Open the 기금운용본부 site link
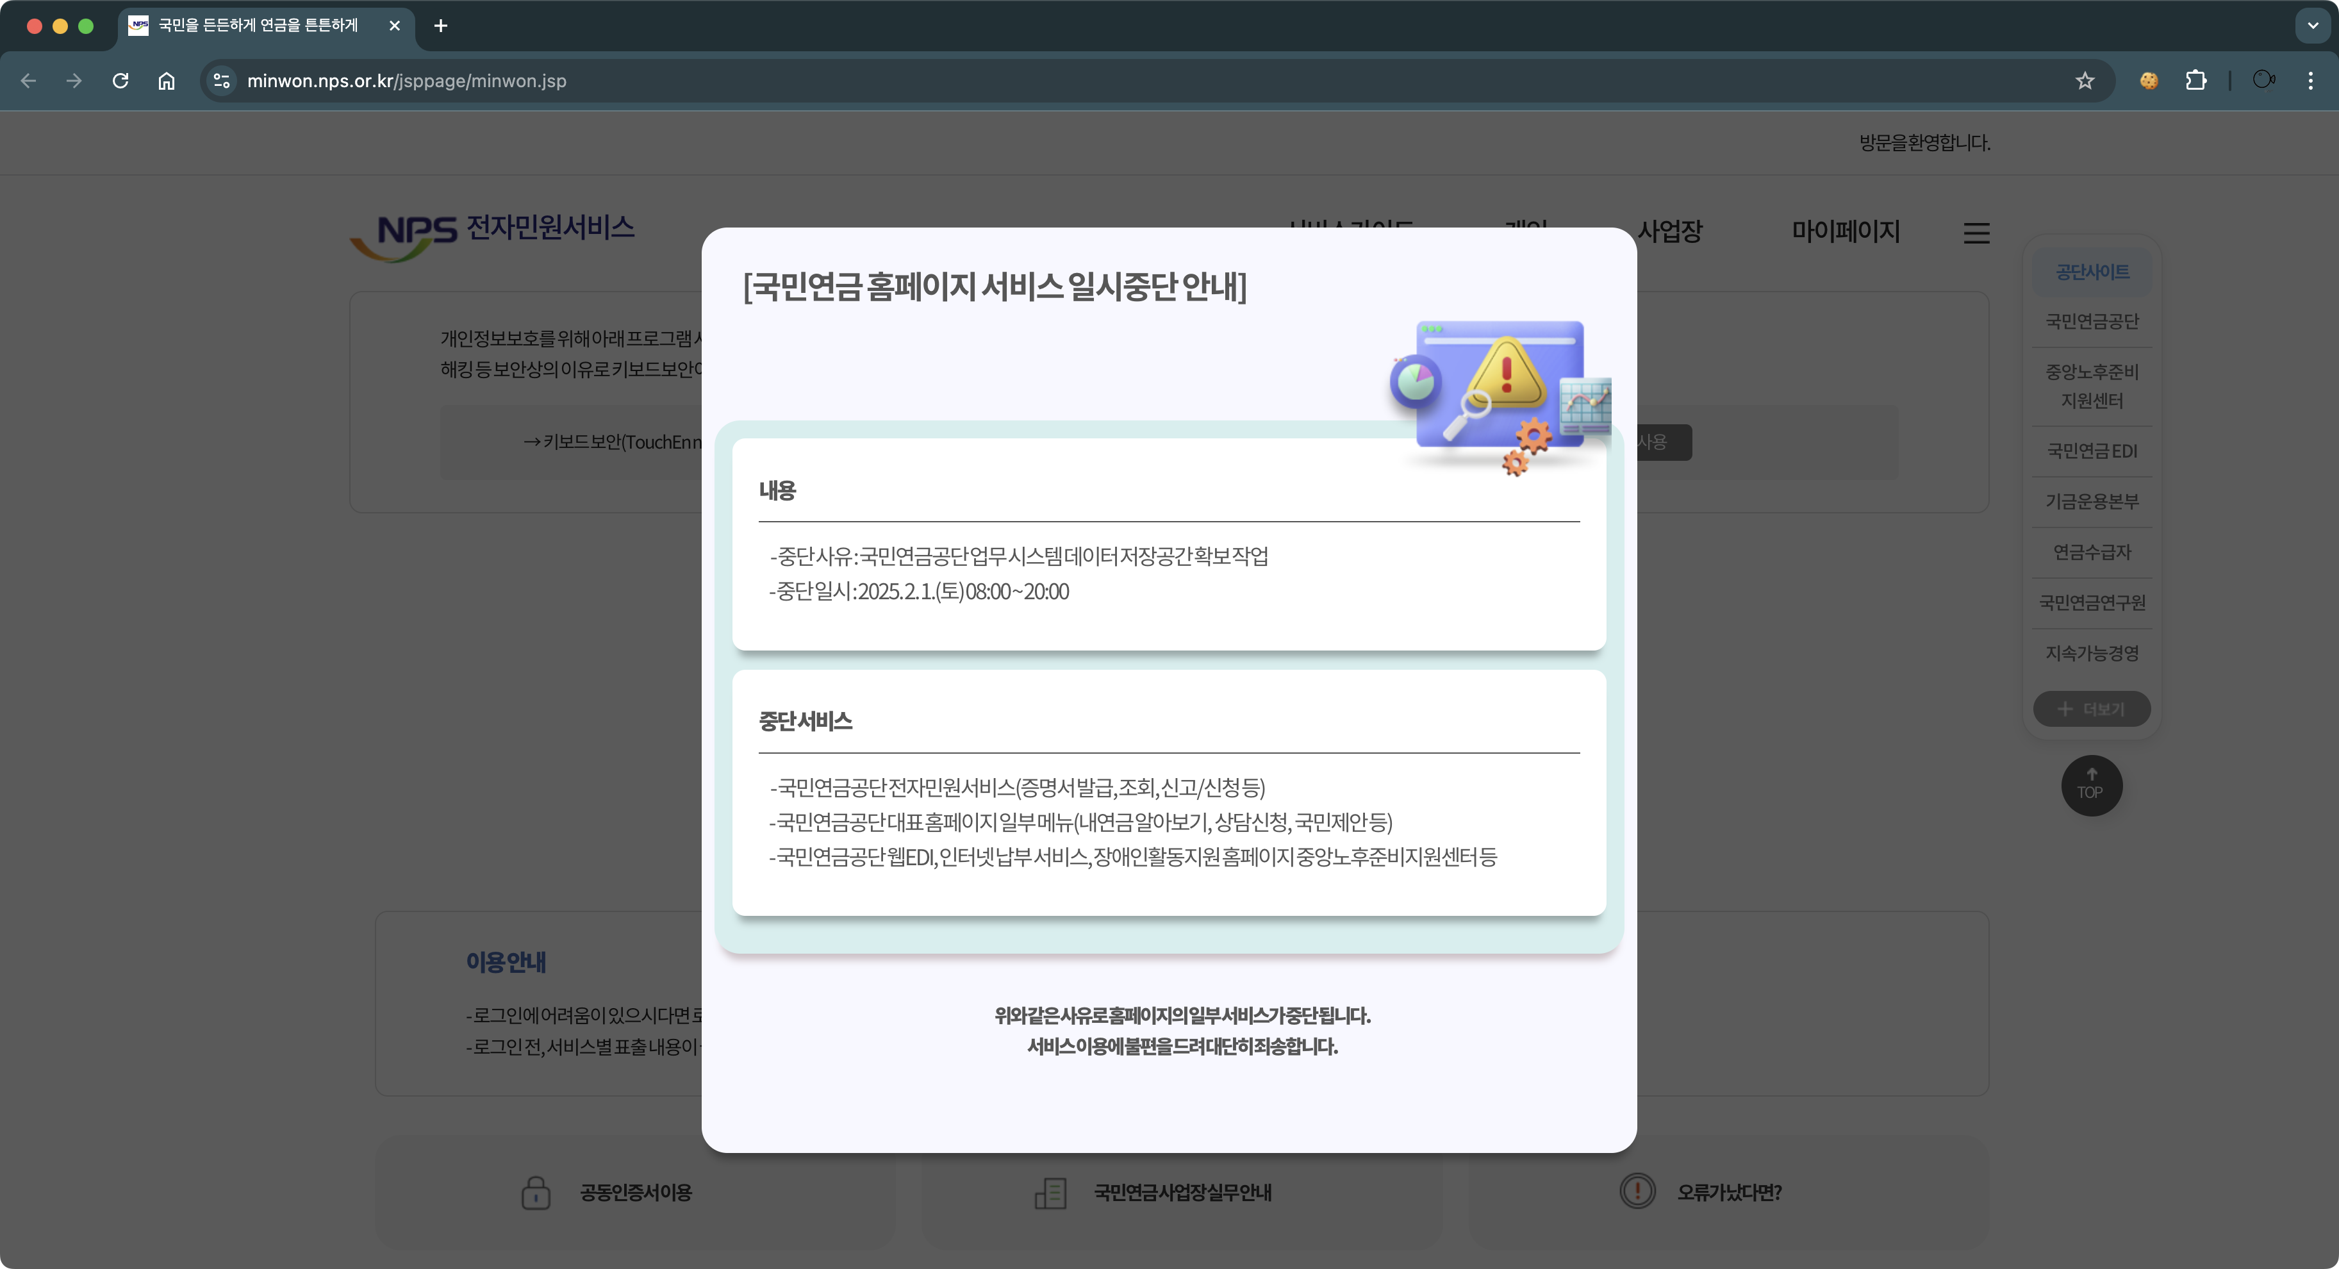This screenshot has height=1269, width=2339. coord(2091,501)
